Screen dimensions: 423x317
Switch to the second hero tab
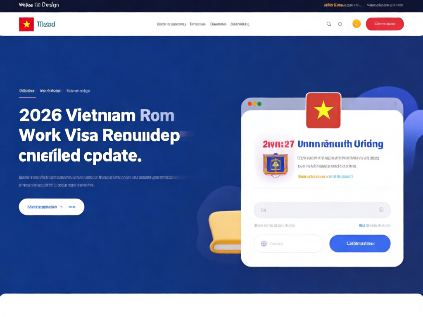51,91
